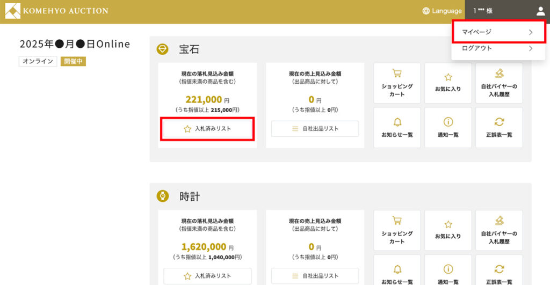
Task: Select ログアウト from the user menu
Action: (x=498, y=48)
